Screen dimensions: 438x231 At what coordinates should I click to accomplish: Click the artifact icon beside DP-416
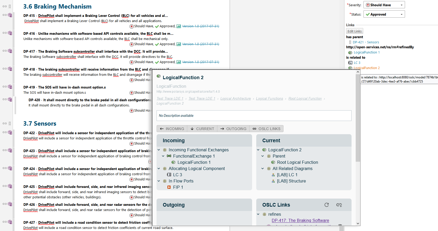(x=10, y=33)
